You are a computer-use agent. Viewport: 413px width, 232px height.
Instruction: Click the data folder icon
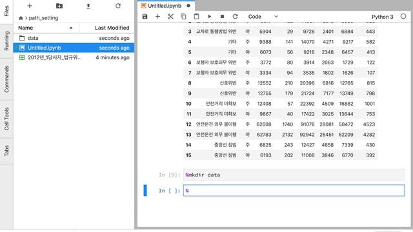22,38
